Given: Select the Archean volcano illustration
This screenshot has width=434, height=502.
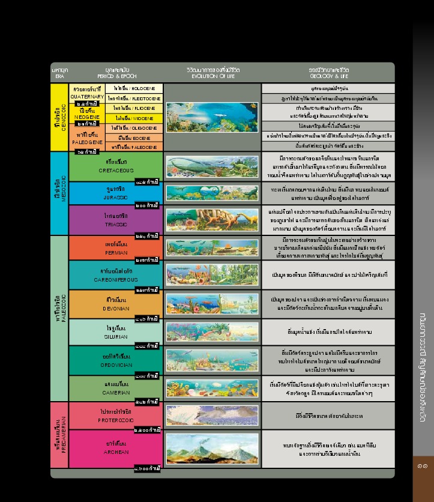Looking at the screenshot, I should point(212,449).
